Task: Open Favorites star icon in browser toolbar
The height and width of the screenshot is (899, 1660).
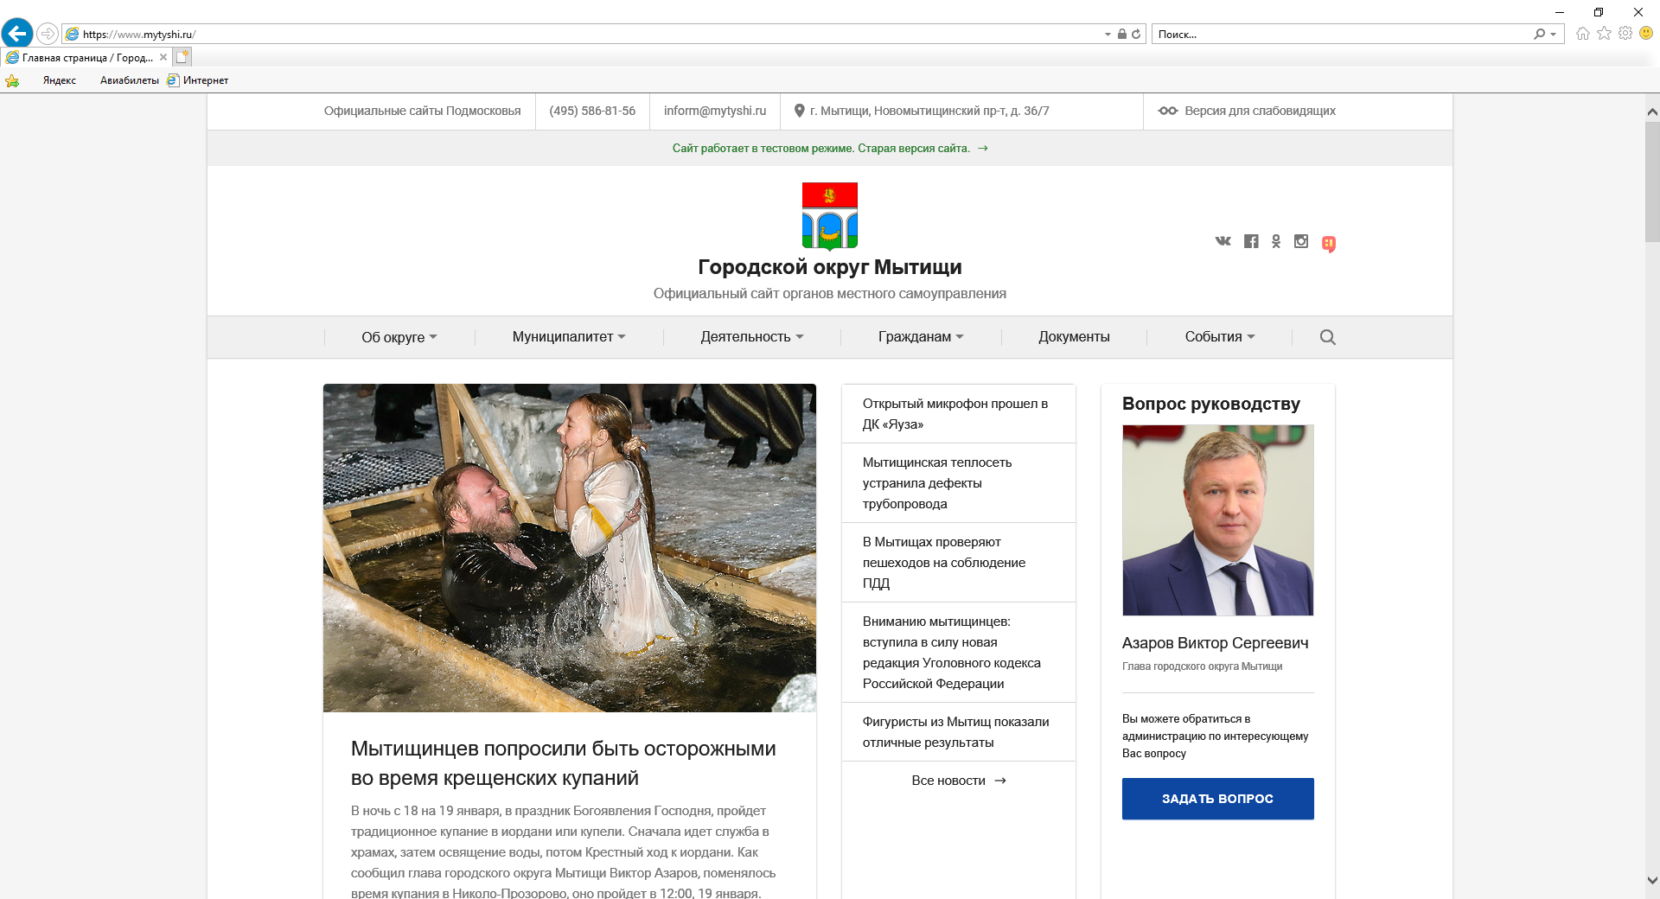Action: tap(1605, 34)
